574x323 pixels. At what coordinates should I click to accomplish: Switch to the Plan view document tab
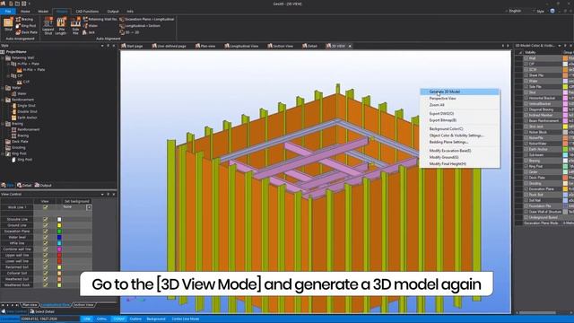tap(205, 46)
